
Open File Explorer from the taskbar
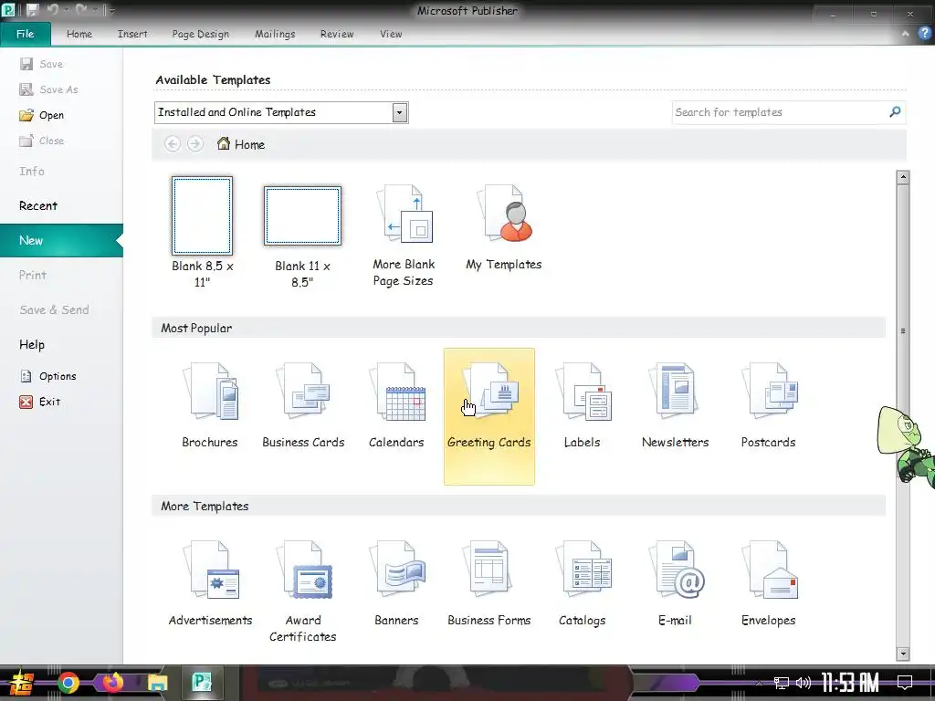(157, 683)
